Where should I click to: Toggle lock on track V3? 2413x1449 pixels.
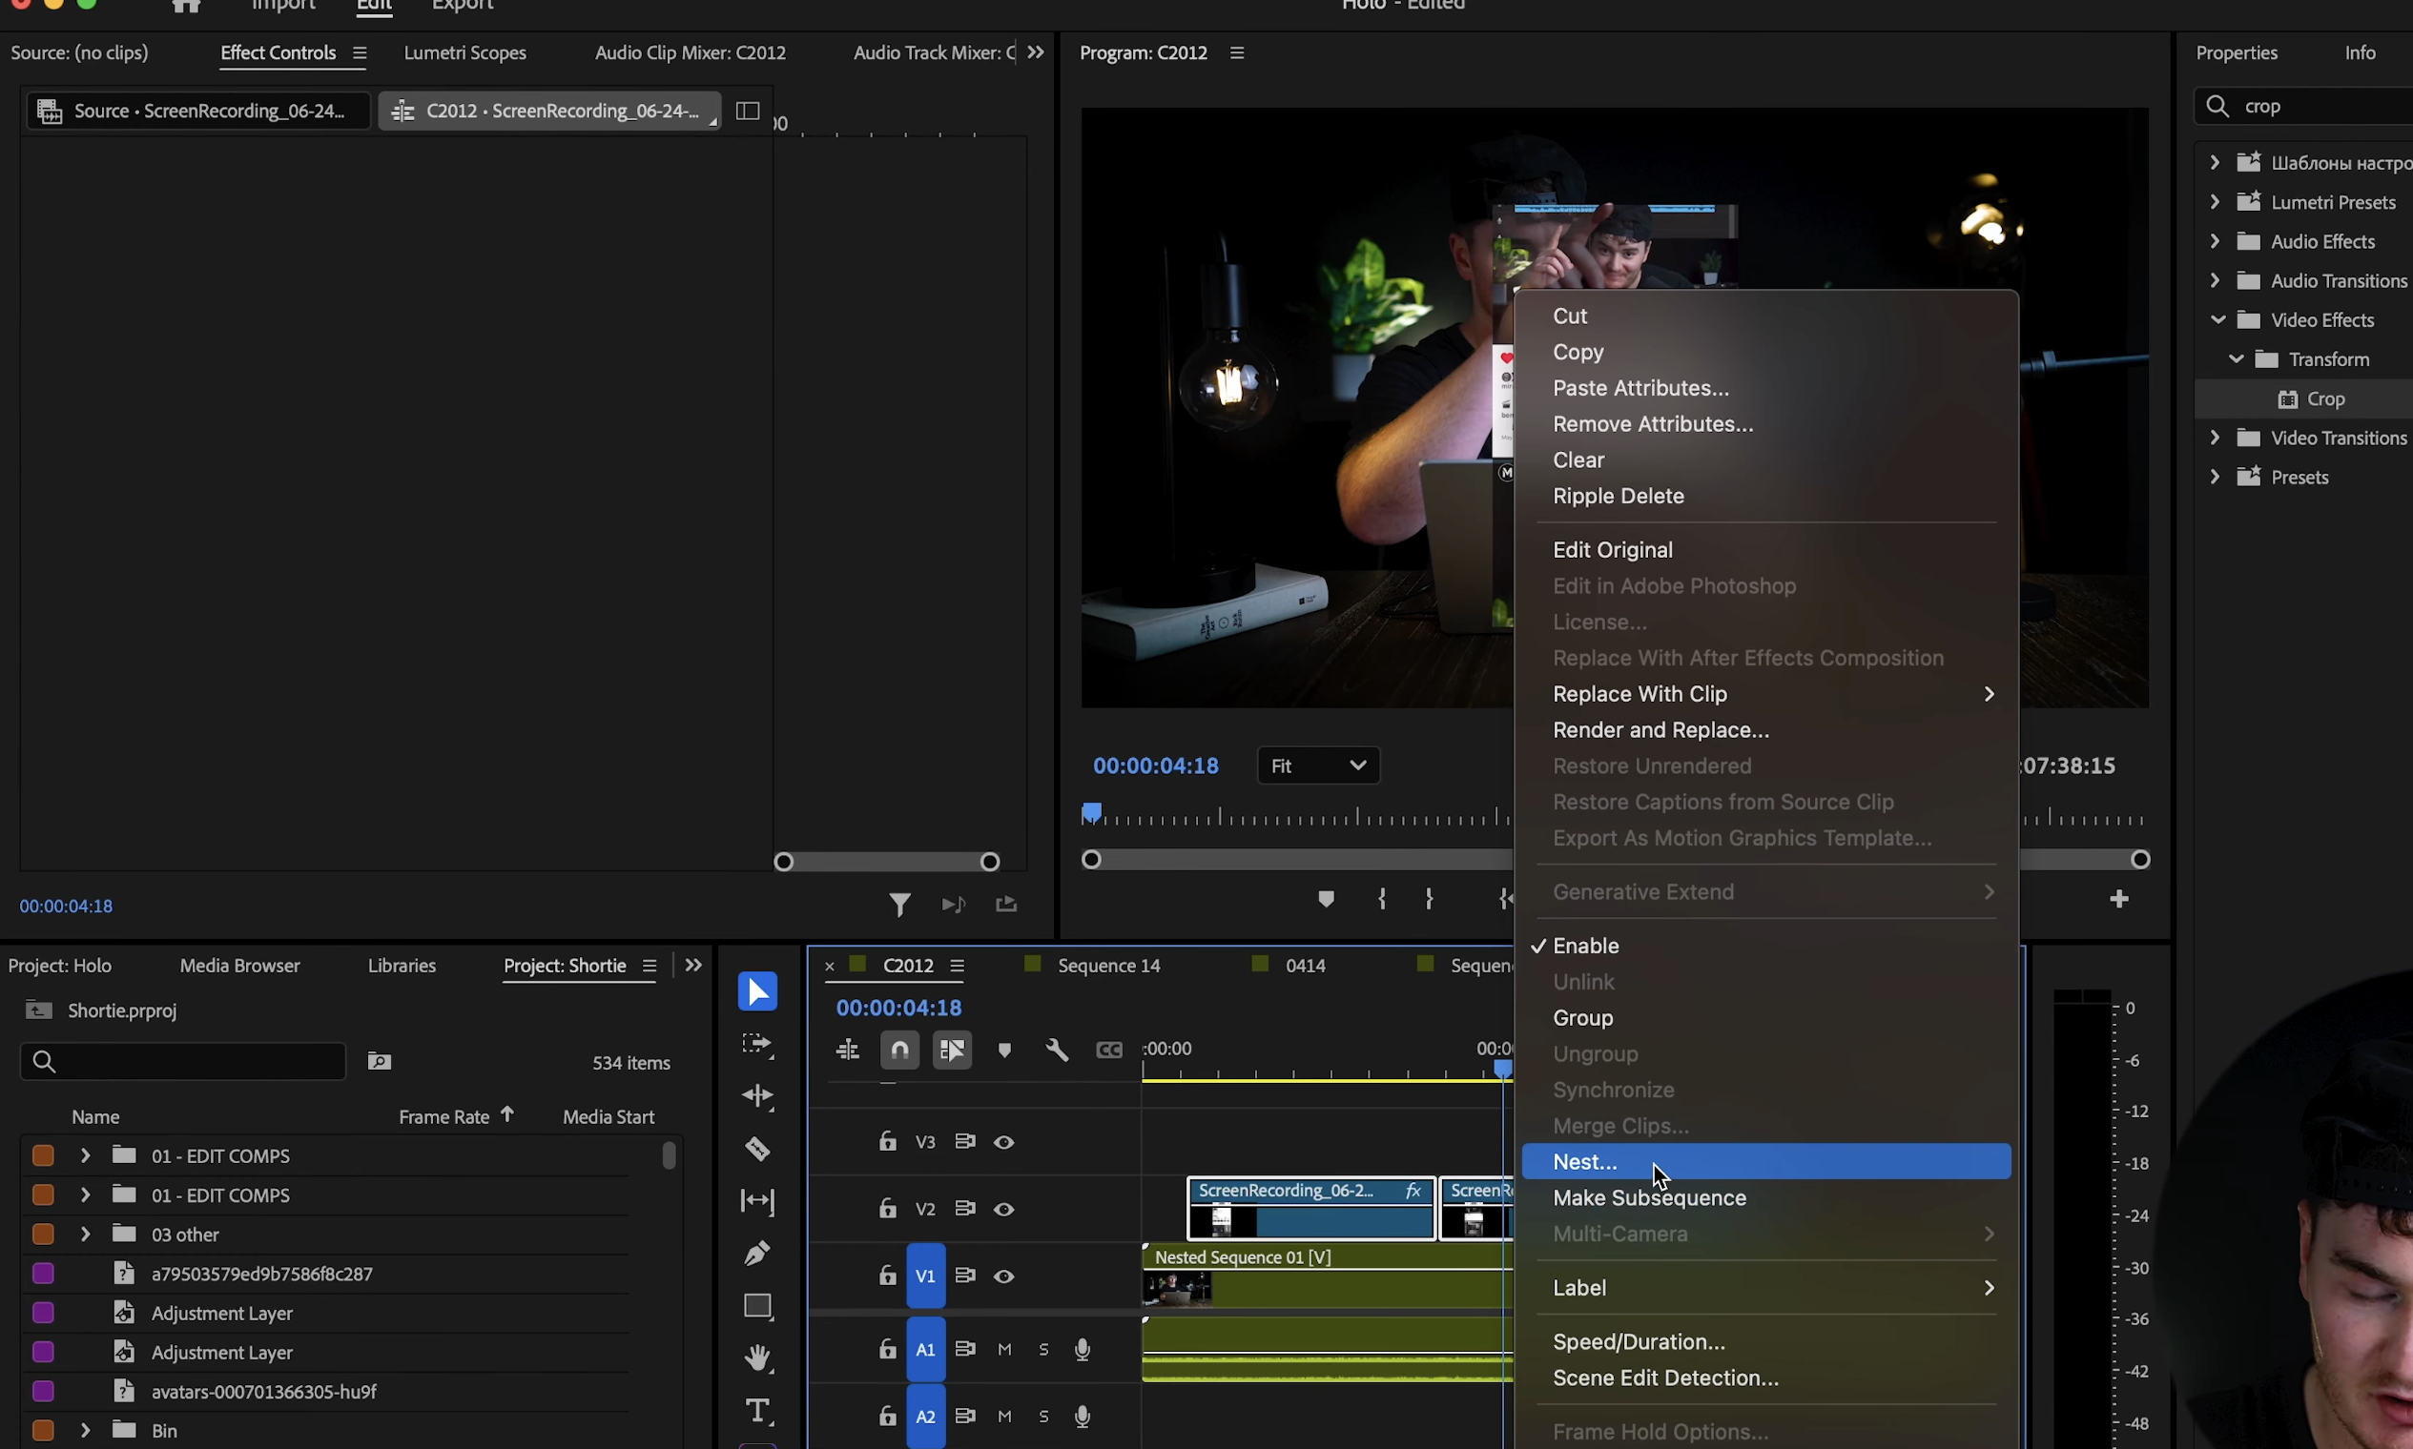point(887,1140)
